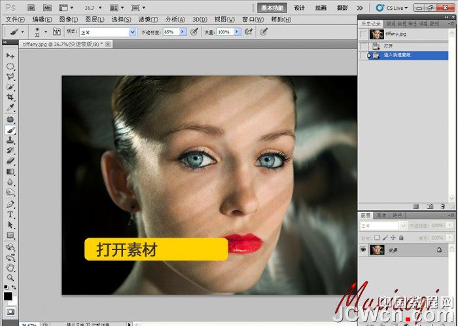458x326 pixels.
Task: Toggle Background layer visibility eye
Action: (x=363, y=250)
